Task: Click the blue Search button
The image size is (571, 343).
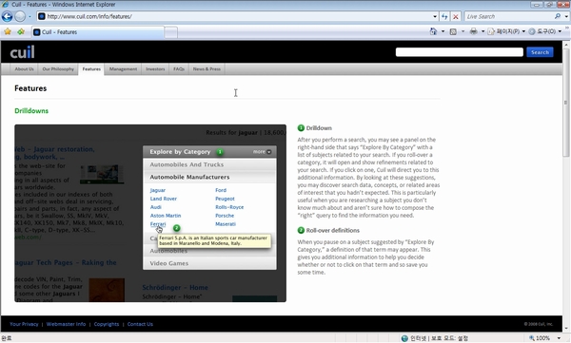Action: (540, 52)
